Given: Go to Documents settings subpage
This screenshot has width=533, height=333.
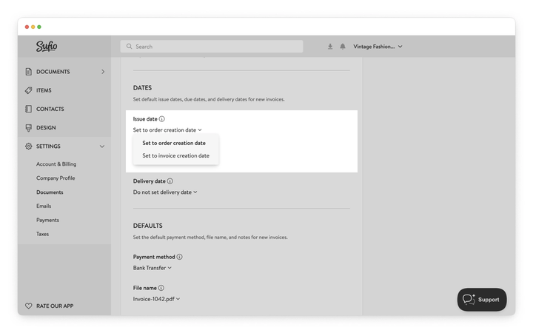Looking at the screenshot, I should click(50, 192).
